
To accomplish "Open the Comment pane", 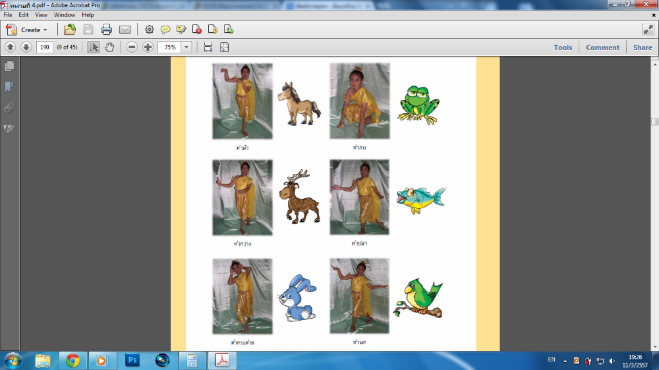I will (x=602, y=47).
